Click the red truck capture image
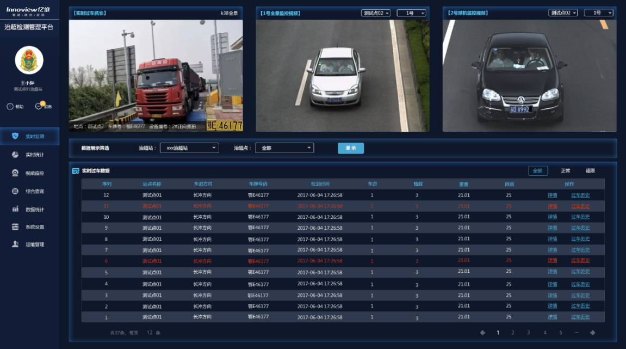This screenshot has width=626, height=349. point(156,76)
